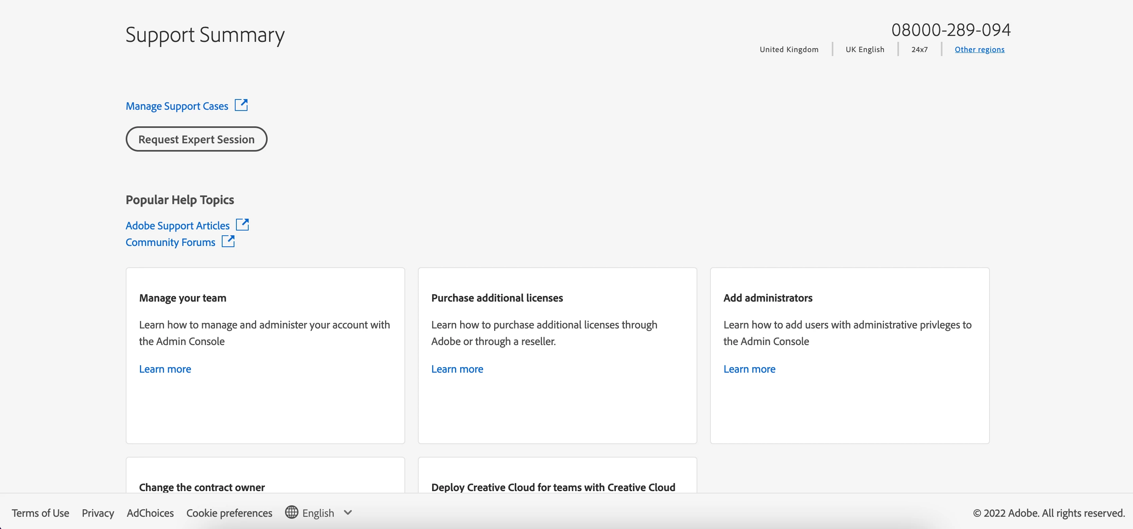The image size is (1133, 529).
Task: Click Learn more under Purchase additional licenses
Action: coord(457,369)
